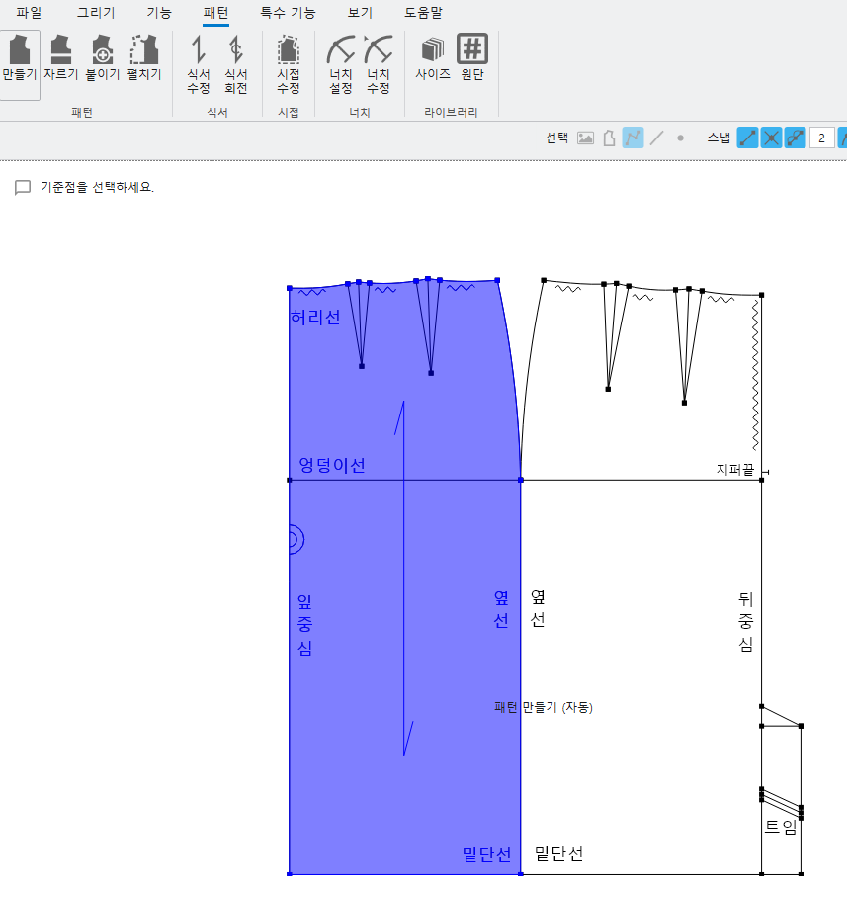Open the 원단 fabric library
Viewport: 847px width, 921px height.
coord(472,58)
